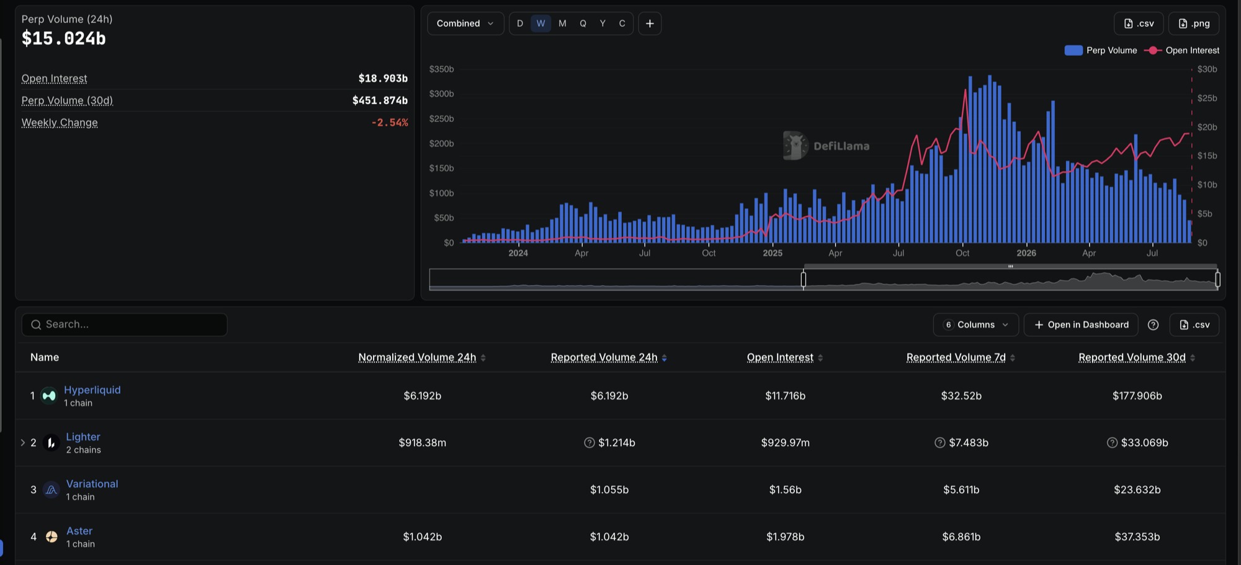Toggle Open Interest legend series
Viewport: 1241px width, 565px height.
coord(1181,50)
